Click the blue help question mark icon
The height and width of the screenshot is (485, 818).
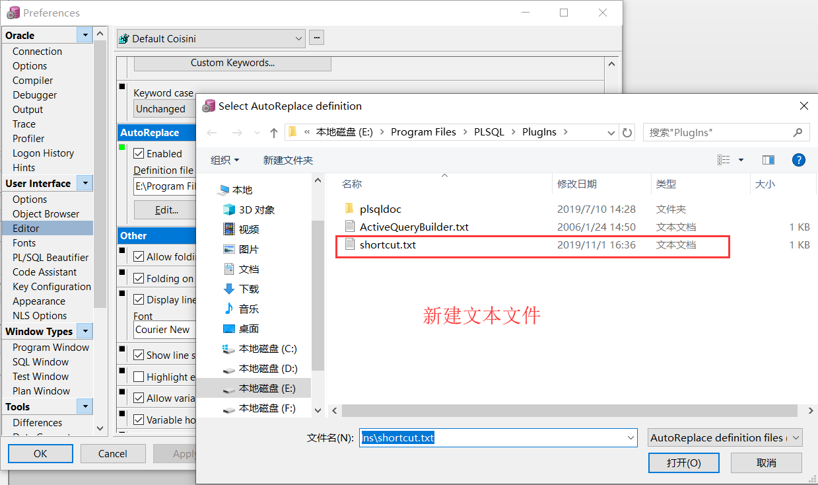coord(798,160)
